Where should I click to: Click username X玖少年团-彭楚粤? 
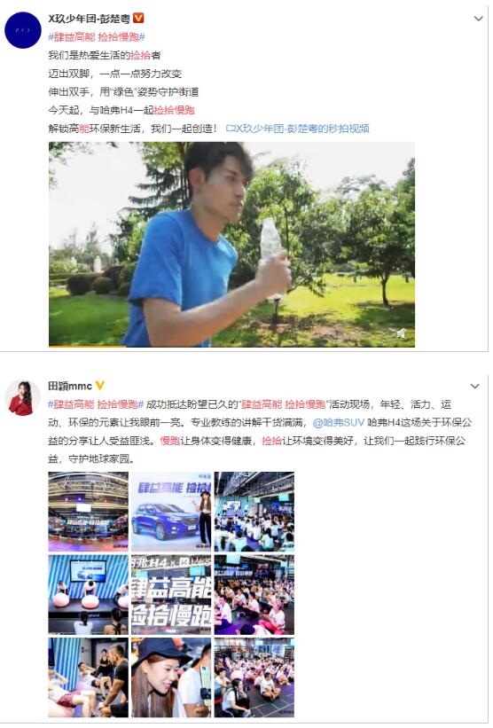click(x=90, y=19)
